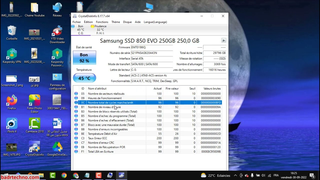320x180 pixels.
Task: Select row Nombre total de cycles marche/arrêt
Action: point(147,102)
